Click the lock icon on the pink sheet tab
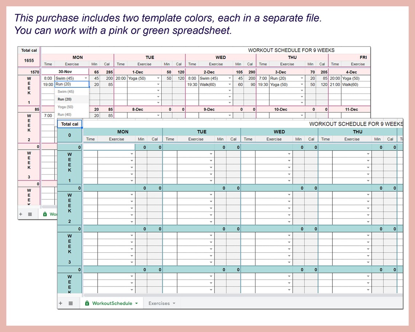This screenshot has width=415, height=332. tap(46, 214)
